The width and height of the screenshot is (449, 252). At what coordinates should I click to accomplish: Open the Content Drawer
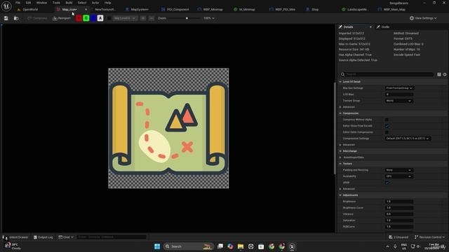pos(16,237)
